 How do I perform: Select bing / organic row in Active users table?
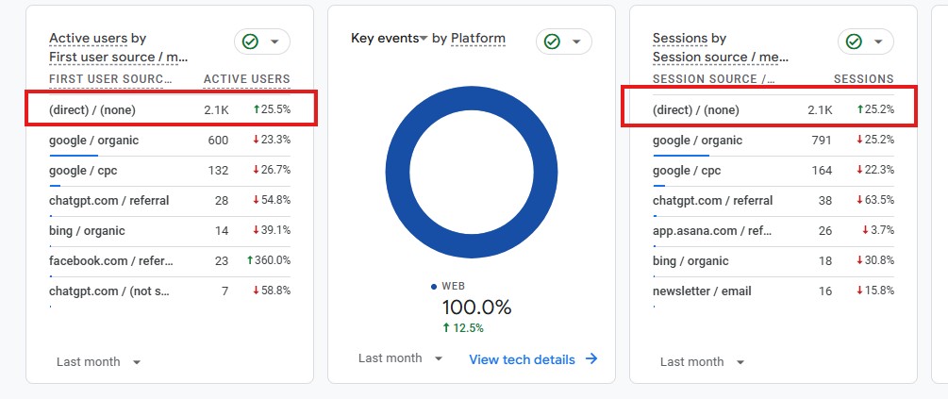coord(170,231)
